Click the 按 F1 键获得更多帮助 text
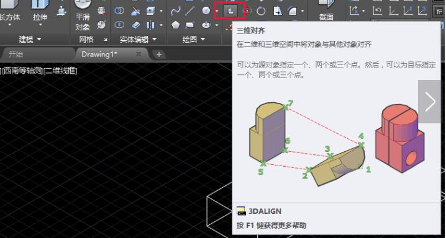This screenshot has height=238, width=446. coord(271,226)
